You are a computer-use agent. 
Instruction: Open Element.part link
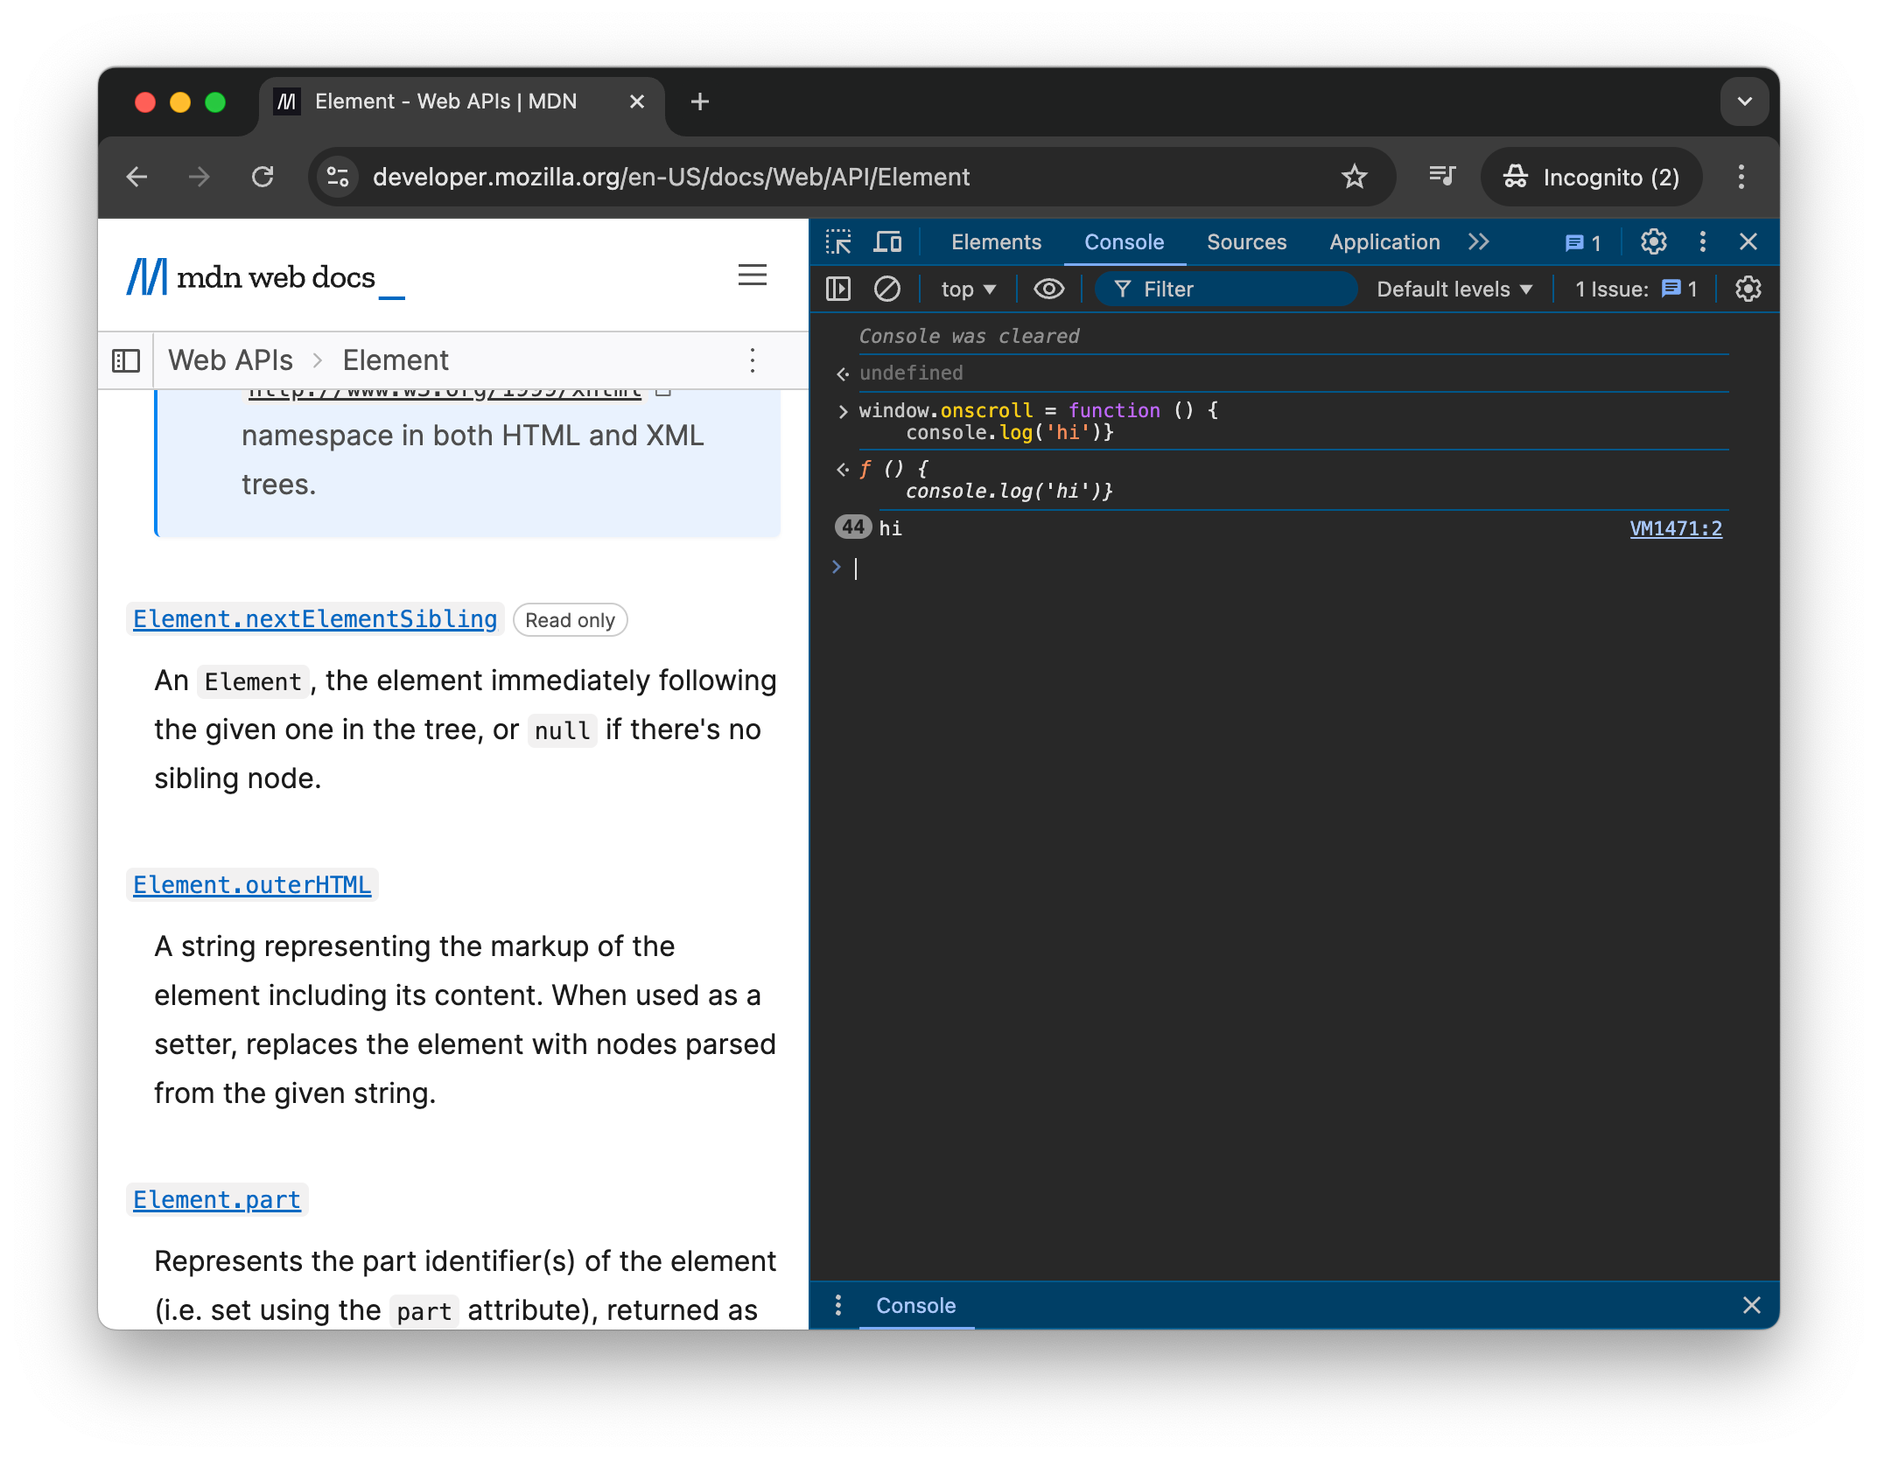(x=216, y=1200)
